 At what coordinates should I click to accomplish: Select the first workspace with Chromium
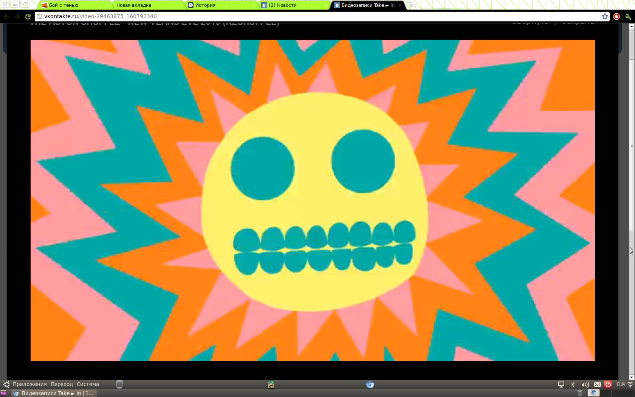[593, 393]
